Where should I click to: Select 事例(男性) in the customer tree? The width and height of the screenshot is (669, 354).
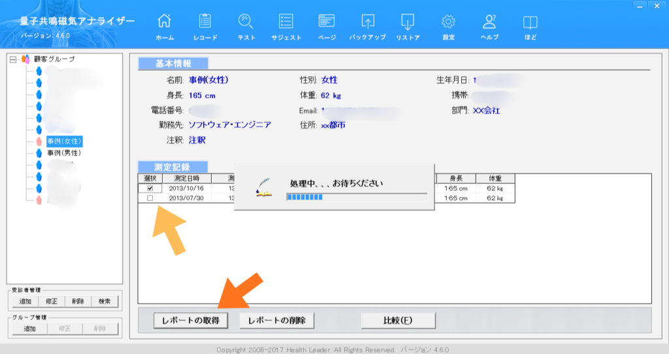pos(64,153)
